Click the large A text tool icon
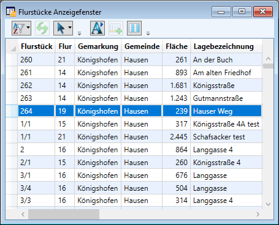This screenshot has height=225, width=279. click(x=97, y=28)
